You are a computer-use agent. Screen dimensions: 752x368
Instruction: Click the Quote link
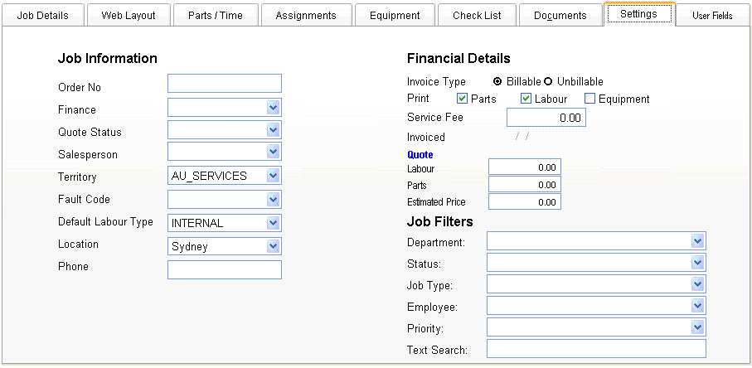point(420,154)
